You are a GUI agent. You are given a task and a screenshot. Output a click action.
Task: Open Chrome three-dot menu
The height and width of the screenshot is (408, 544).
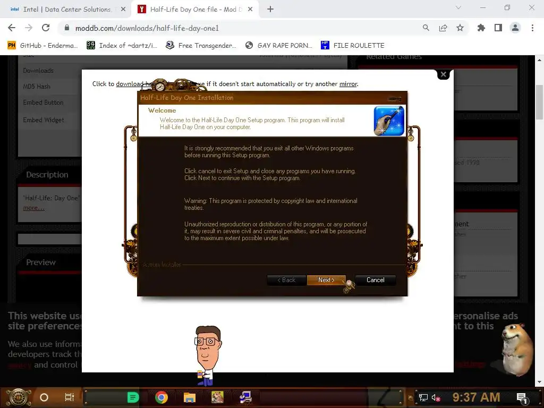point(532,28)
